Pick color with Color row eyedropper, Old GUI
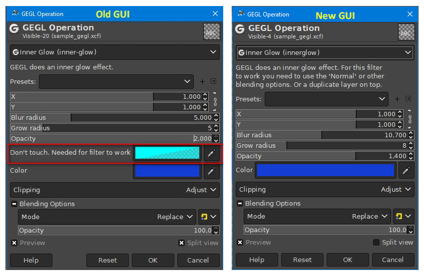 211,171
